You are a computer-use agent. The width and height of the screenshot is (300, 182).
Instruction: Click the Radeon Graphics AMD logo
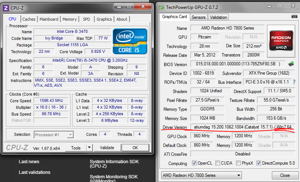click(281, 41)
